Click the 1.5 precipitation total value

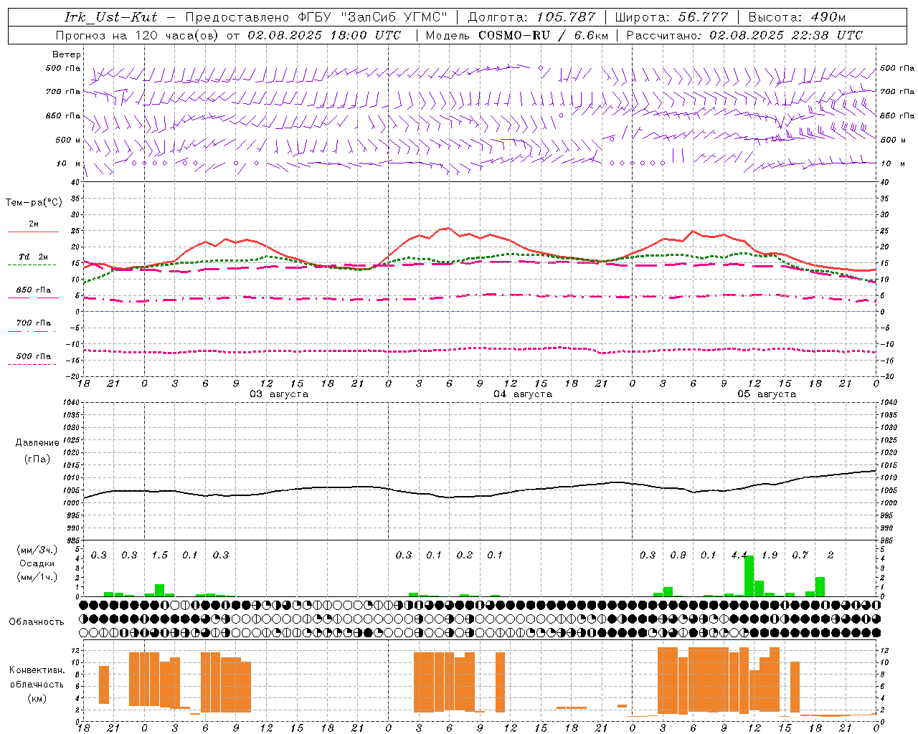(160, 556)
